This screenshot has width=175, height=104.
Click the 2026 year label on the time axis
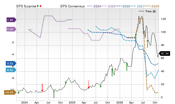119,102
